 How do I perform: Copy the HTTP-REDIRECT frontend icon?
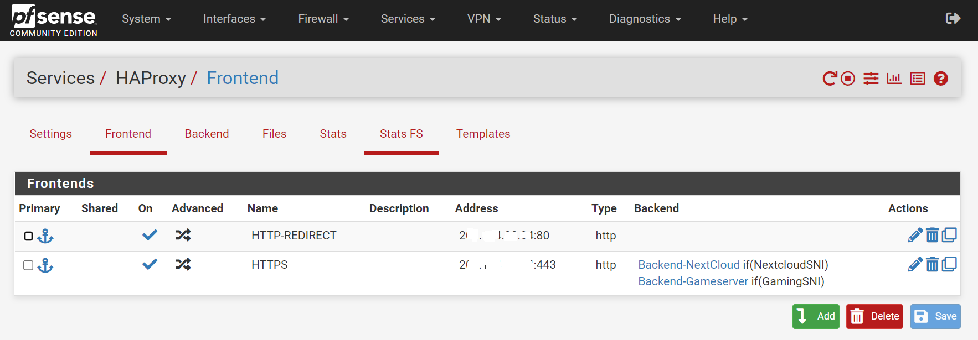pyautogui.click(x=949, y=236)
